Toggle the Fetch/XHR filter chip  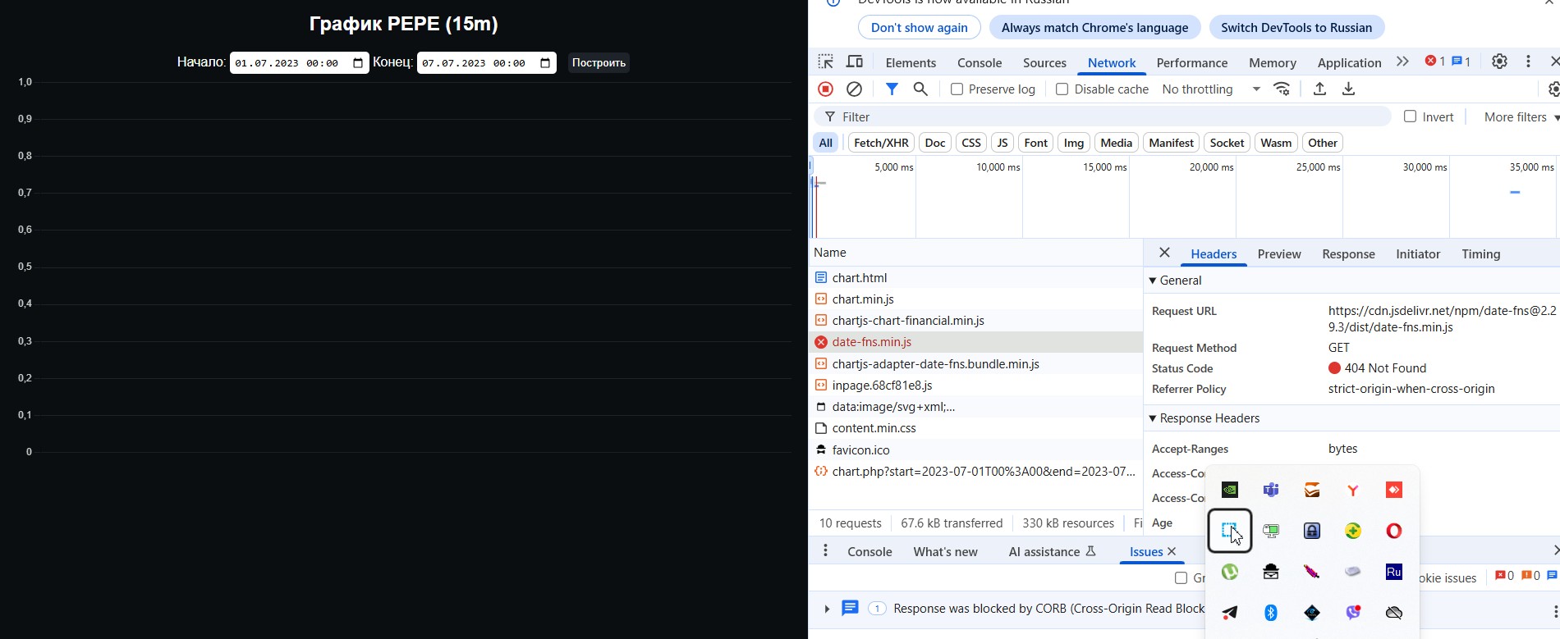881,143
